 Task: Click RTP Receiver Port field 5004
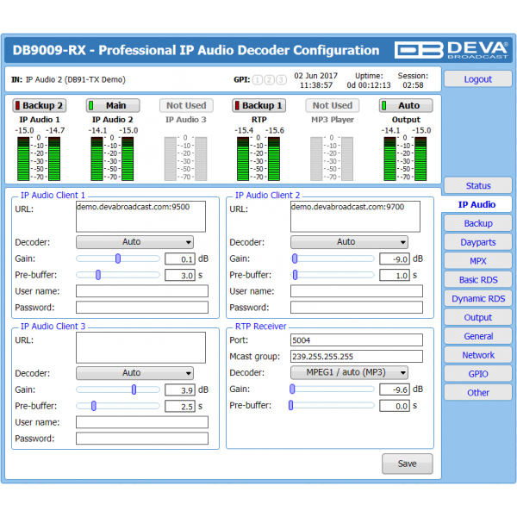[357, 340]
